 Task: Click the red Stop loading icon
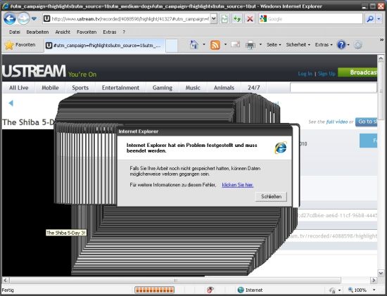pos(250,19)
